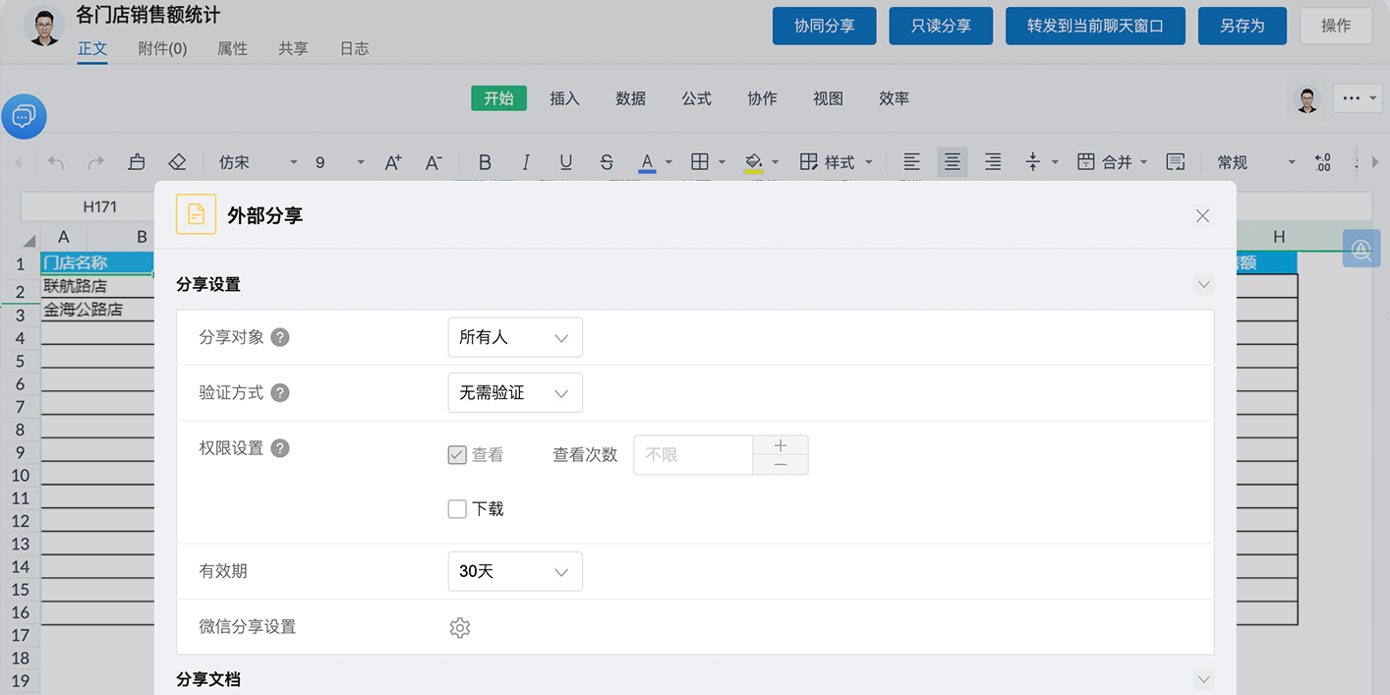
Task: Apply strikethrough from the toolbar
Action: point(607,162)
